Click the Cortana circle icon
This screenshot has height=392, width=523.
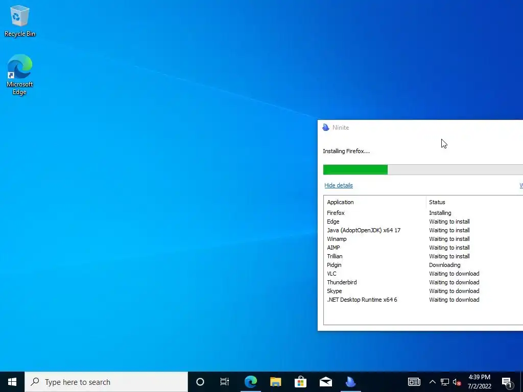(x=200, y=382)
